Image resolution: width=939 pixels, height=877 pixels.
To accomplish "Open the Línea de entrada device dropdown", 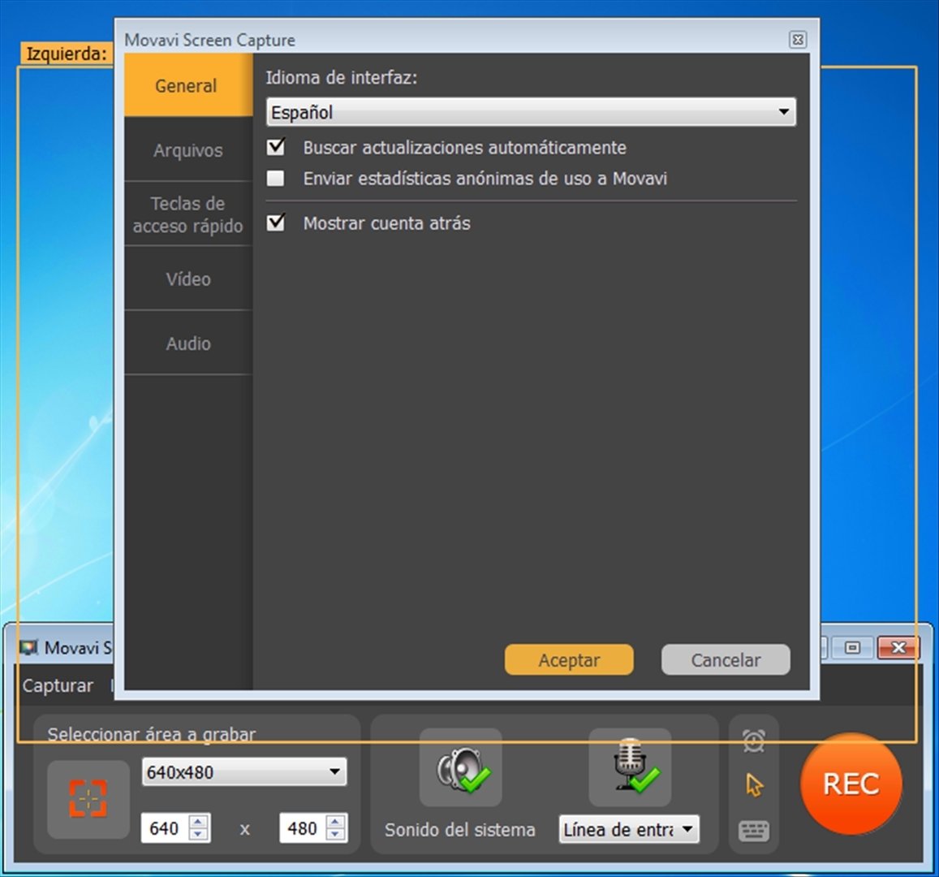I will point(629,830).
